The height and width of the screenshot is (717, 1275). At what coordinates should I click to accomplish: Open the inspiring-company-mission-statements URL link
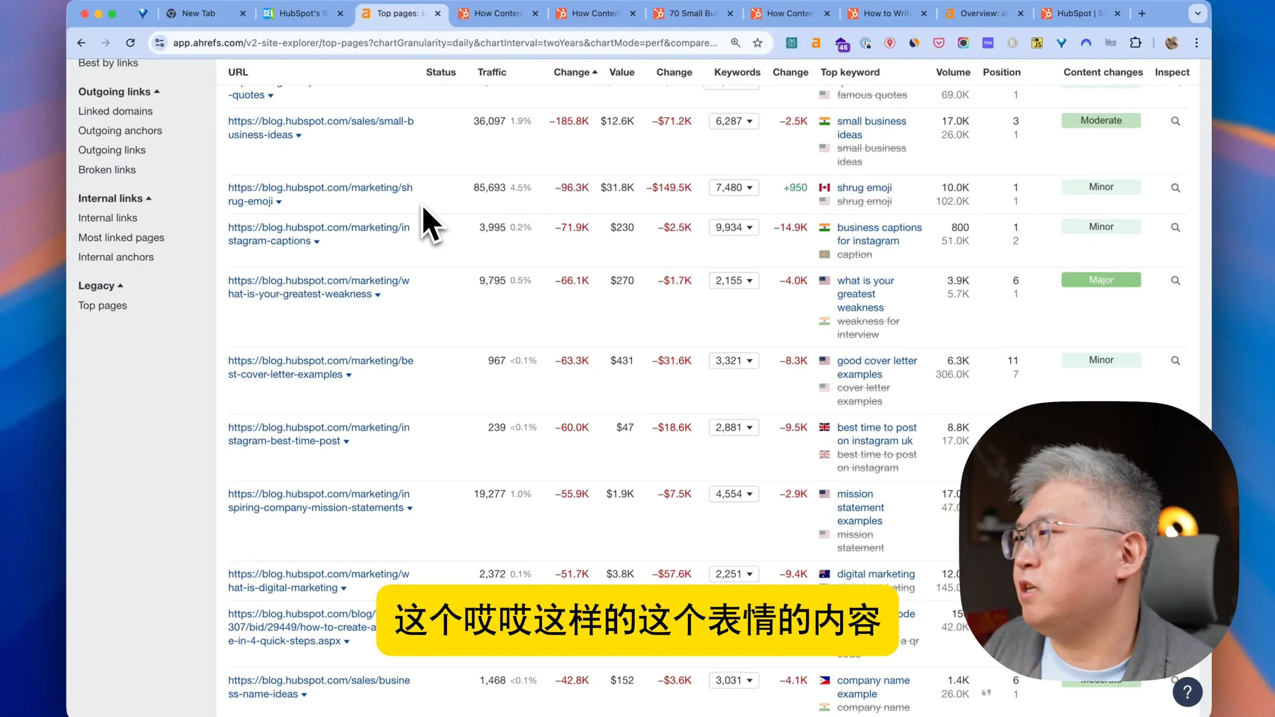click(x=318, y=501)
